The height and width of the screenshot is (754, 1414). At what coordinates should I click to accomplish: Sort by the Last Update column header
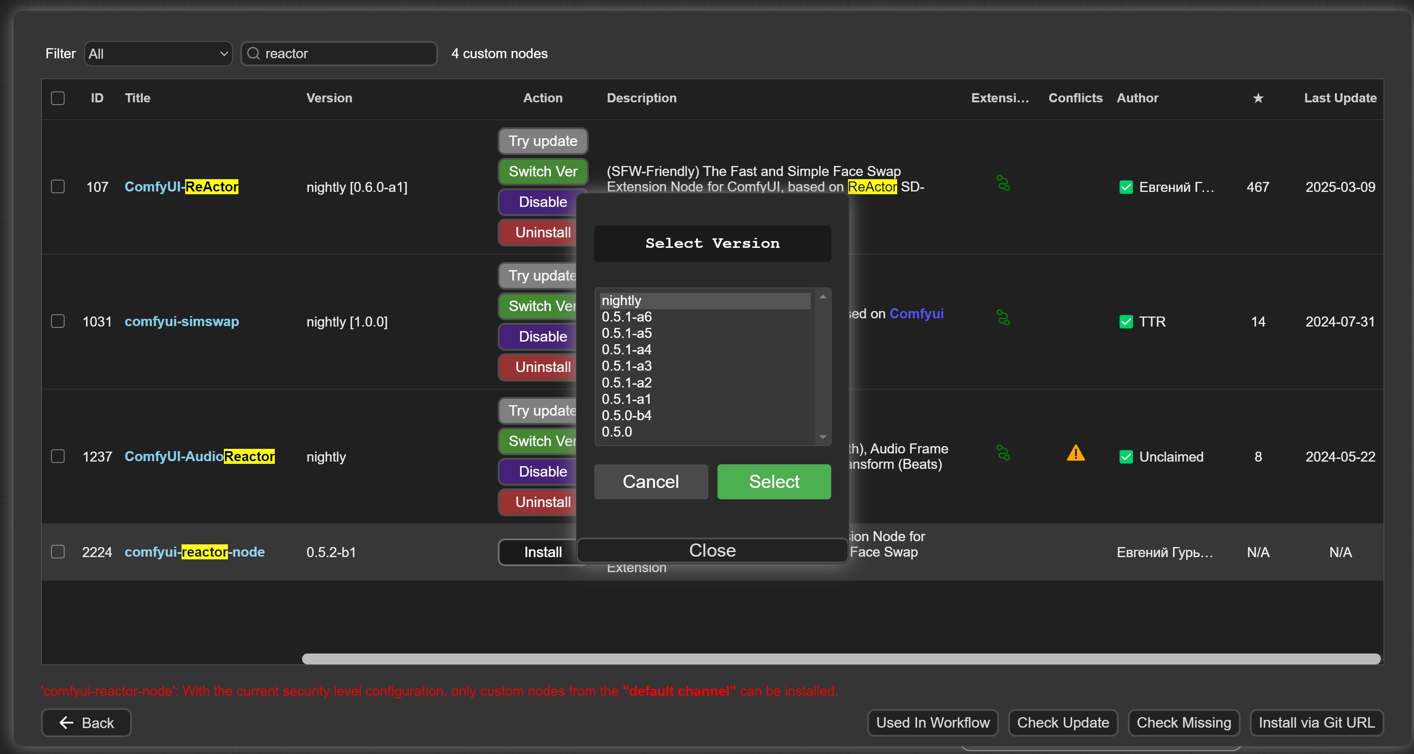point(1340,98)
